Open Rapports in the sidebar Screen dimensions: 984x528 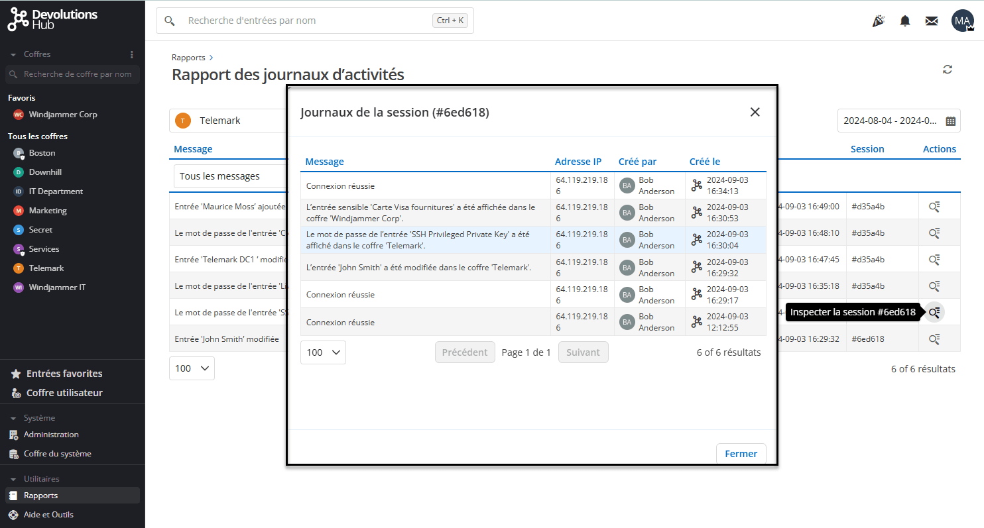pos(40,496)
